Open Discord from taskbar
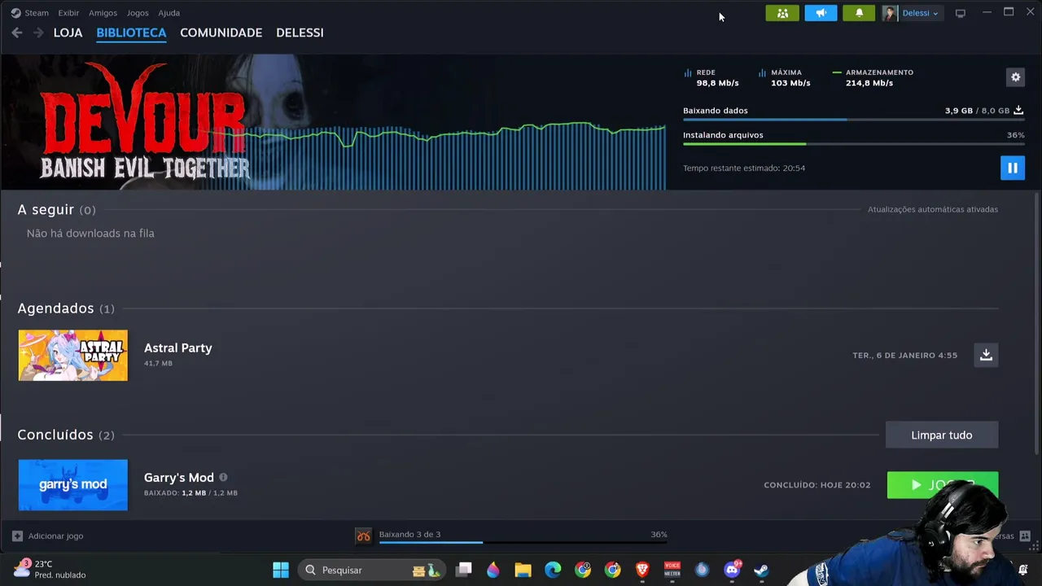The height and width of the screenshot is (586, 1042). [732, 570]
